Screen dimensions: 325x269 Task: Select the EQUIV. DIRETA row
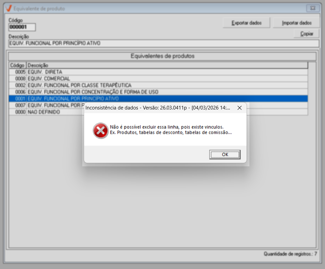point(158,72)
